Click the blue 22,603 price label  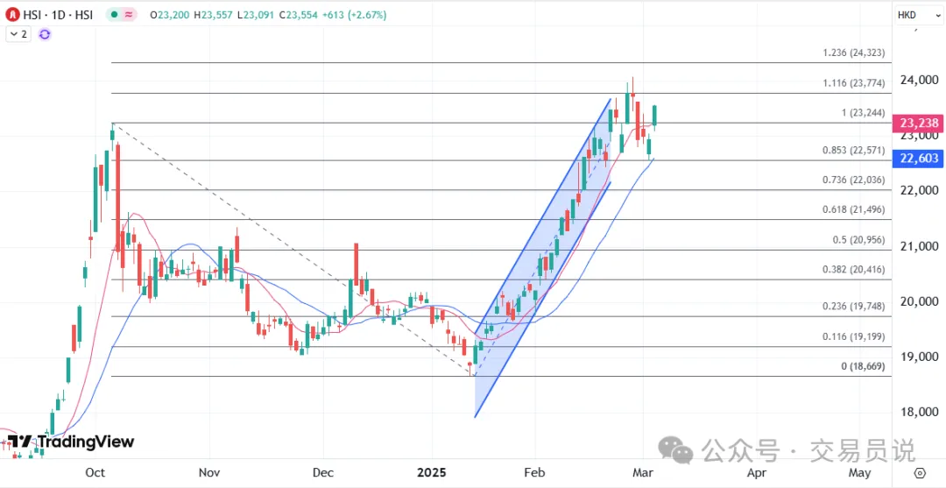pos(919,158)
